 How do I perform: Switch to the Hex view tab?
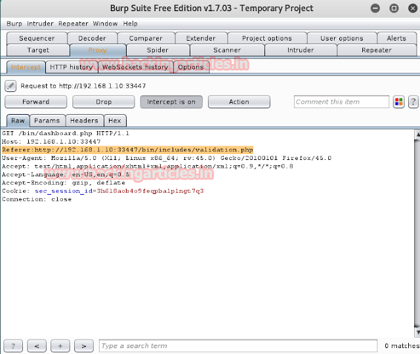(115, 121)
